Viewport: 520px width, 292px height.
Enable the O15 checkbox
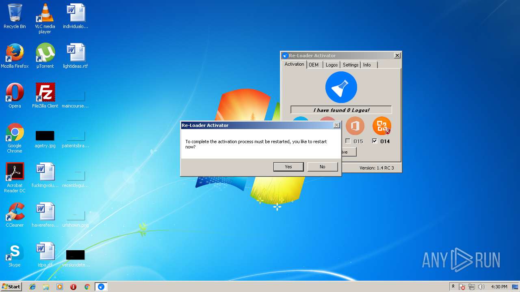[x=348, y=141]
